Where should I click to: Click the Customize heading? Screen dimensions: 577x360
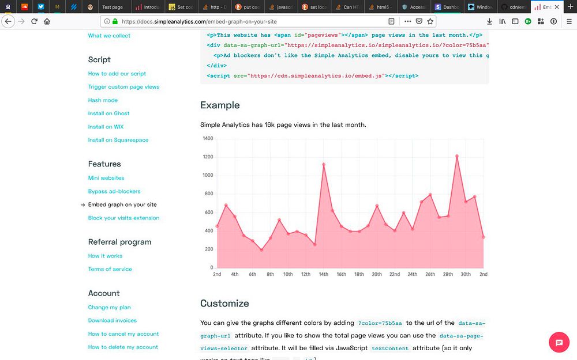click(x=224, y=303)
